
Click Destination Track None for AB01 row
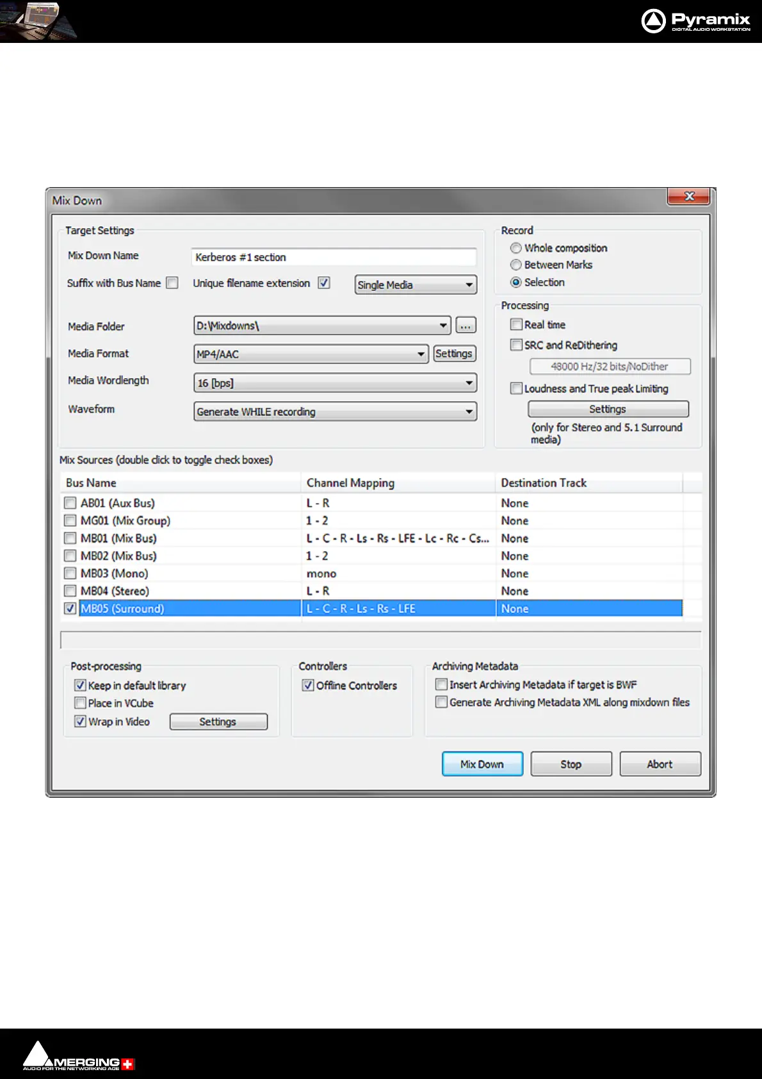[515, 503]
